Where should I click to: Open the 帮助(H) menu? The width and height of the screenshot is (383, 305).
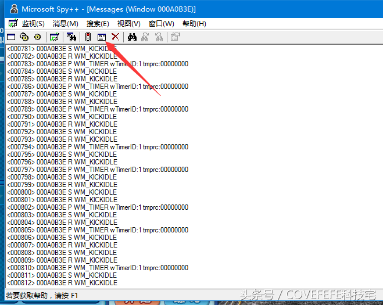[x=194, y=24]
